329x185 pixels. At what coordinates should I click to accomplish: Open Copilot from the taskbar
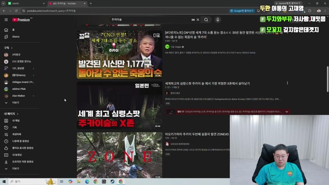[70, 181]
